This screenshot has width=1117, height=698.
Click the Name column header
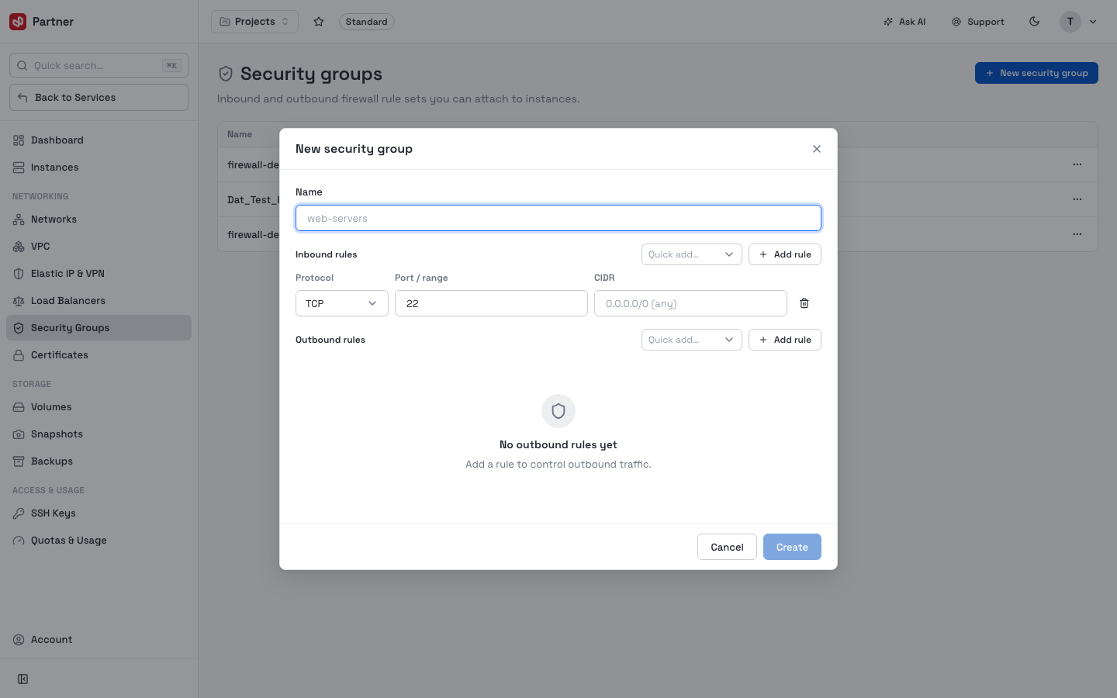(x=240, y=134)
